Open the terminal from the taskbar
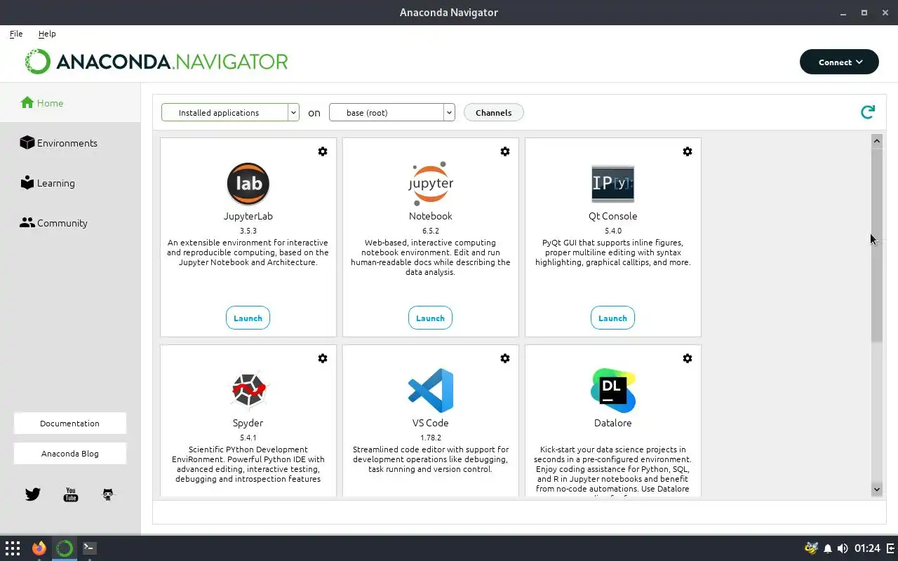 (x=90, y=548)
